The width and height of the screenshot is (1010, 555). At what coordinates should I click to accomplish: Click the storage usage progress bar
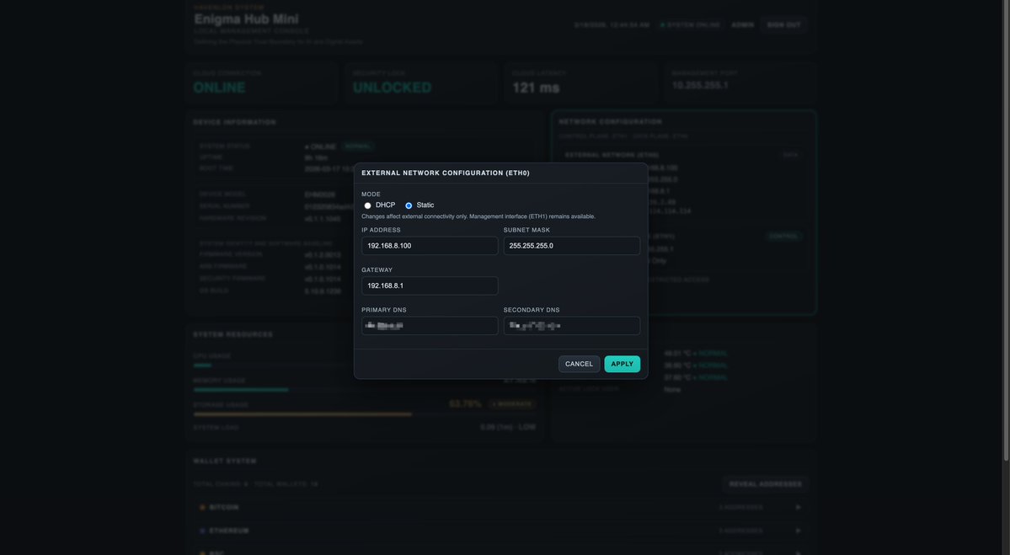(x=365, y=414)
